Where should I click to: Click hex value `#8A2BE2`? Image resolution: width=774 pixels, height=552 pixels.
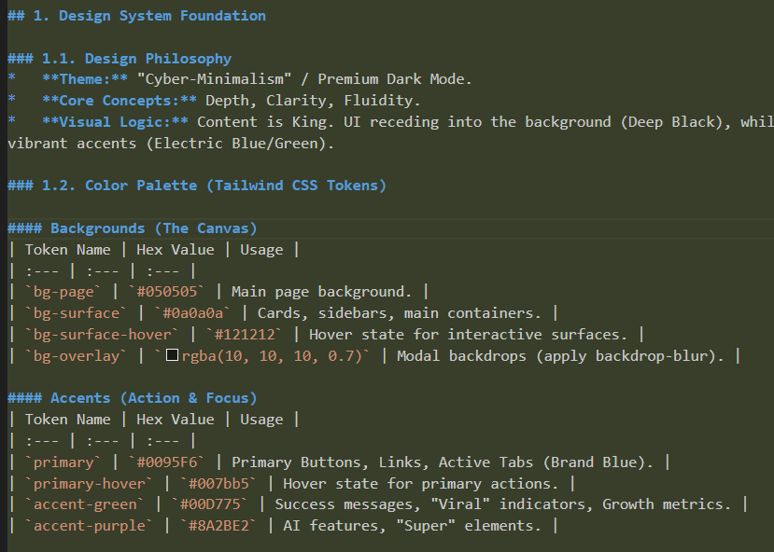coord(218,526)
